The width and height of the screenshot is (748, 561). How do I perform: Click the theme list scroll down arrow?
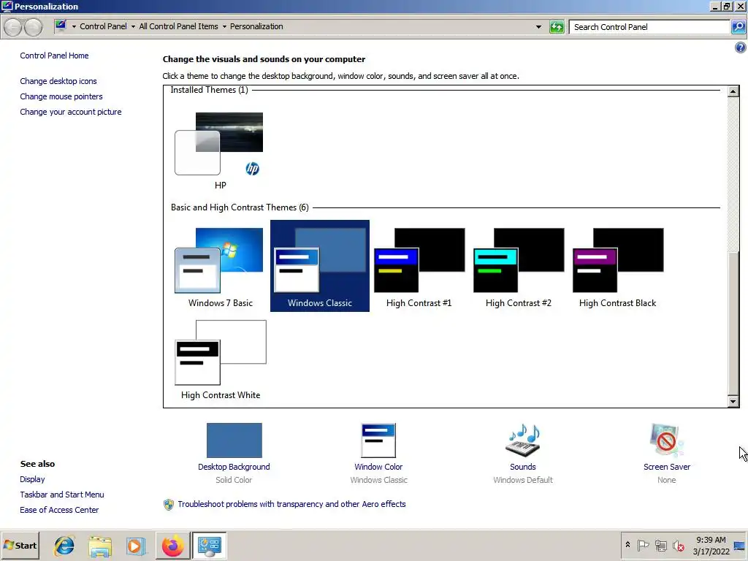click(733, 401)
